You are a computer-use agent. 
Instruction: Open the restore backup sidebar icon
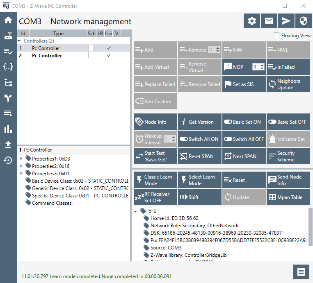pyautogui.click(x=8, y=160)
